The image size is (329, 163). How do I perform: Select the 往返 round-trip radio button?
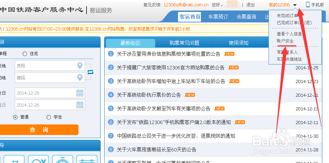tap(25, 54)
